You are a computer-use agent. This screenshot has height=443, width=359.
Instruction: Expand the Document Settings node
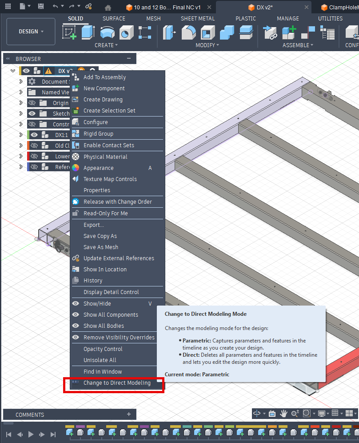point(21,81)
